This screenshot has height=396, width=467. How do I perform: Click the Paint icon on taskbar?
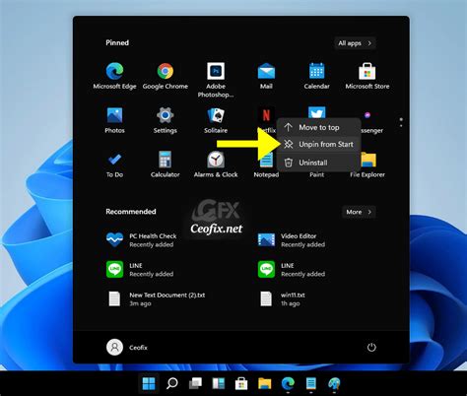[x=334, y=383]
